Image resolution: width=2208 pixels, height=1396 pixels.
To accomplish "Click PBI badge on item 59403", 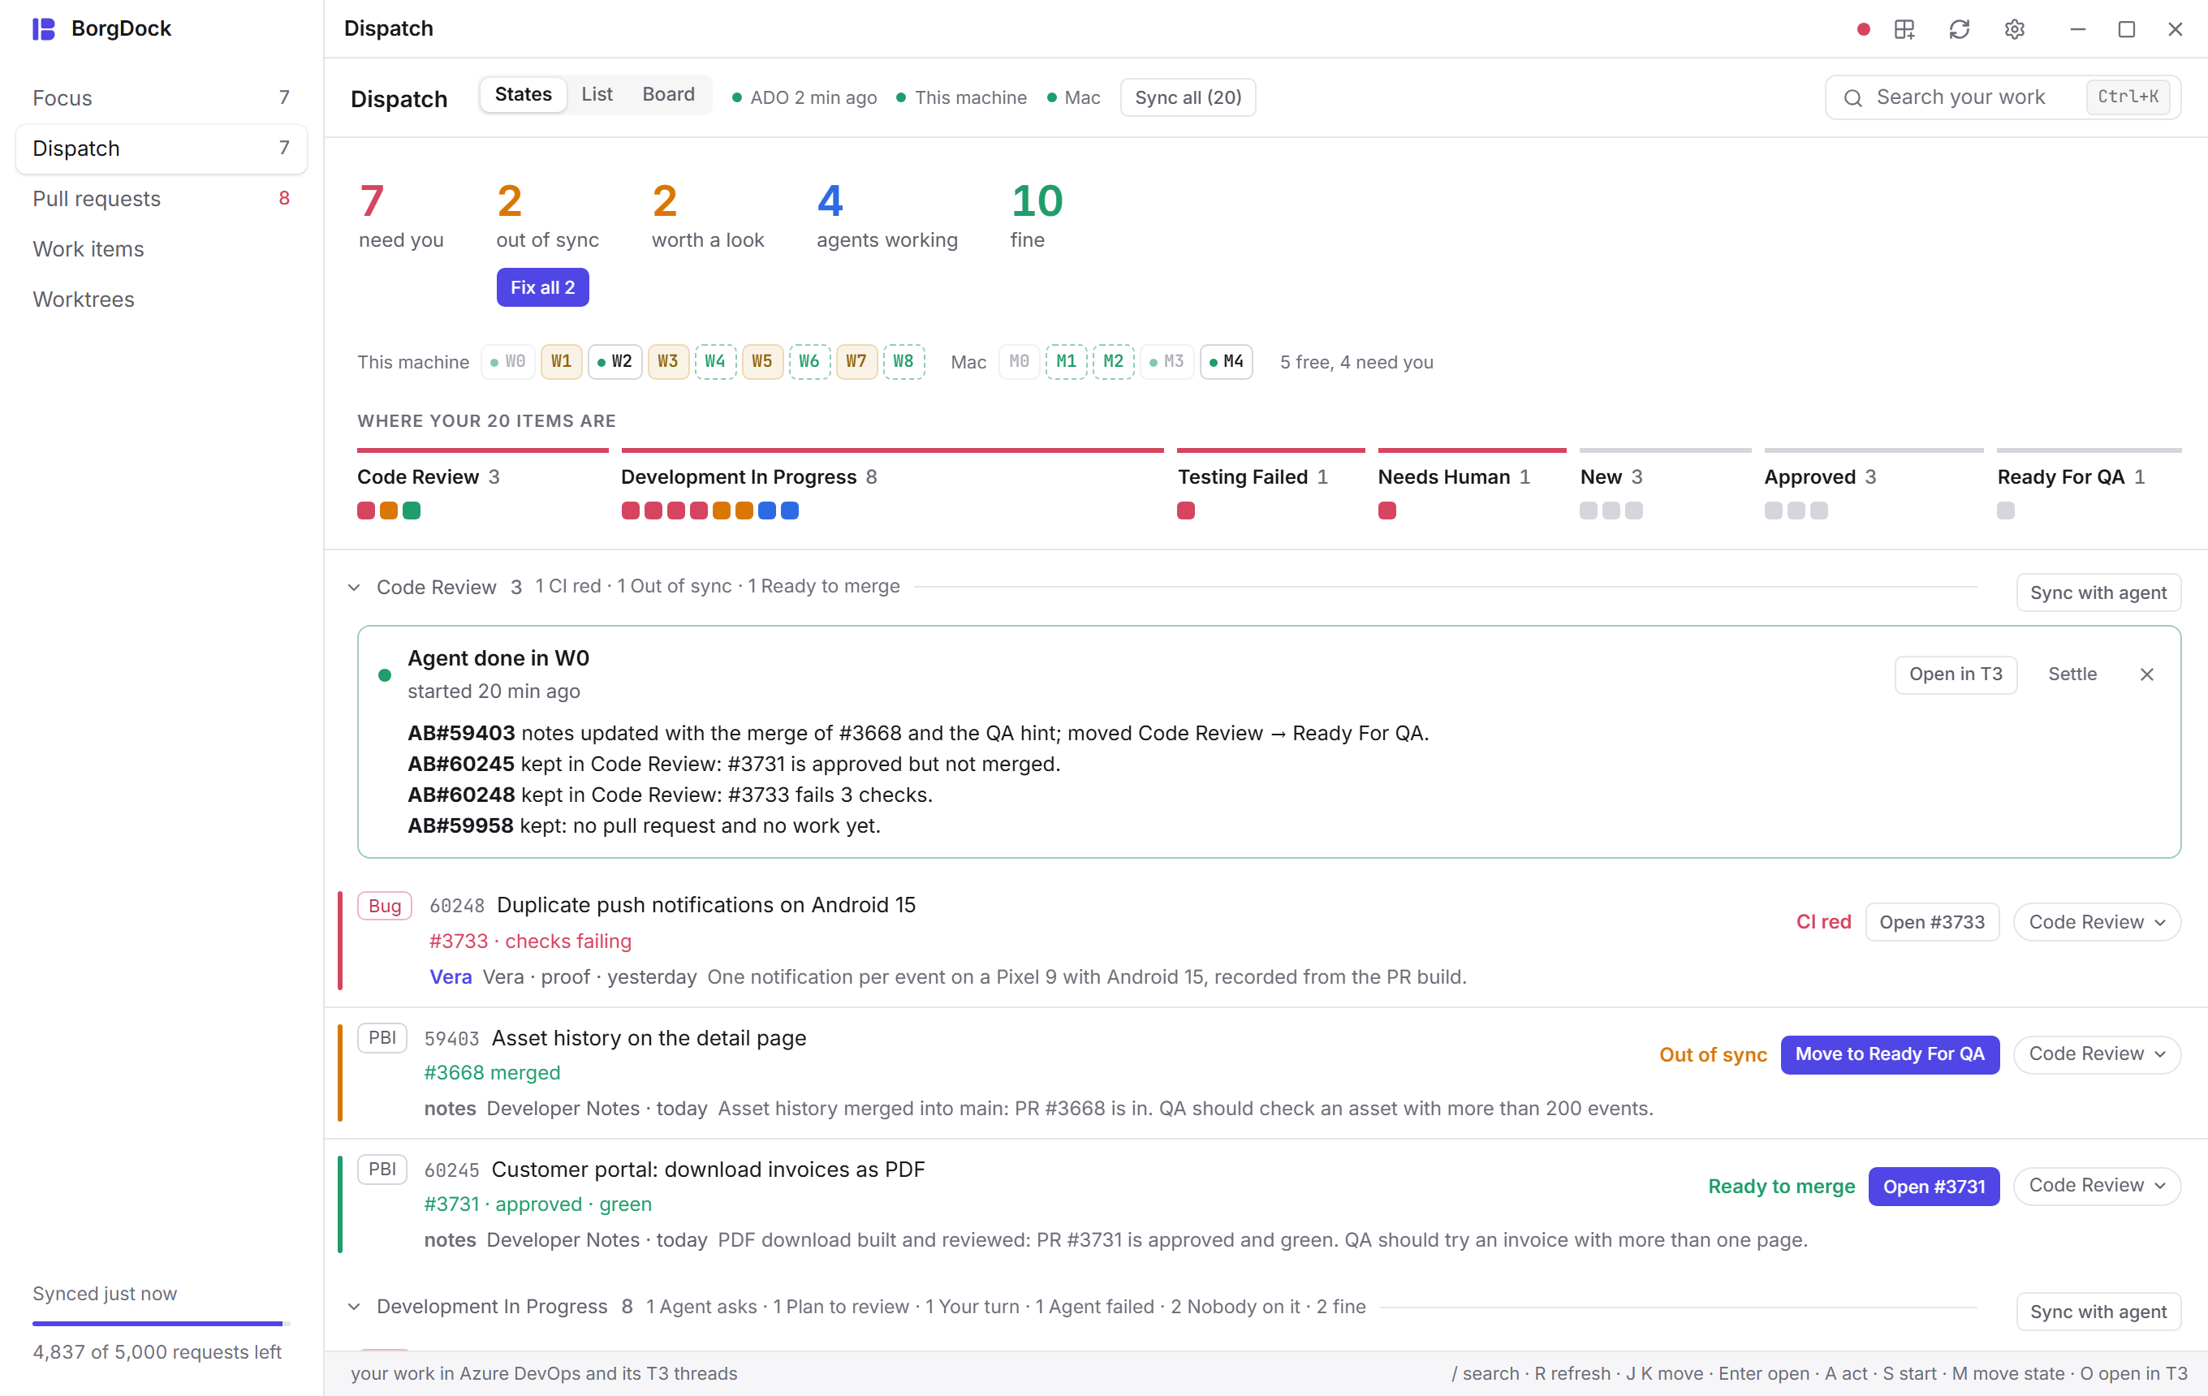I will click(x=382, y=1037).
